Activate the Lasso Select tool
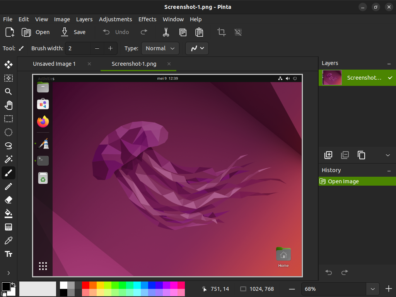 tap(9, 146)
